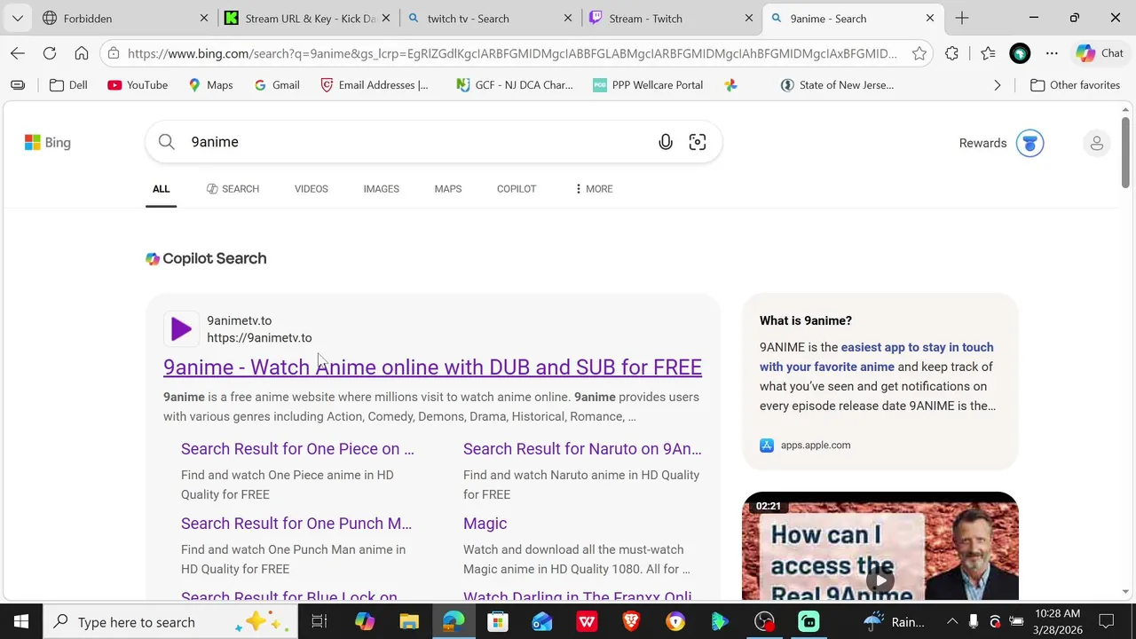Open visual search camera icon
The image size is (1136, 639).
(698, 142)
